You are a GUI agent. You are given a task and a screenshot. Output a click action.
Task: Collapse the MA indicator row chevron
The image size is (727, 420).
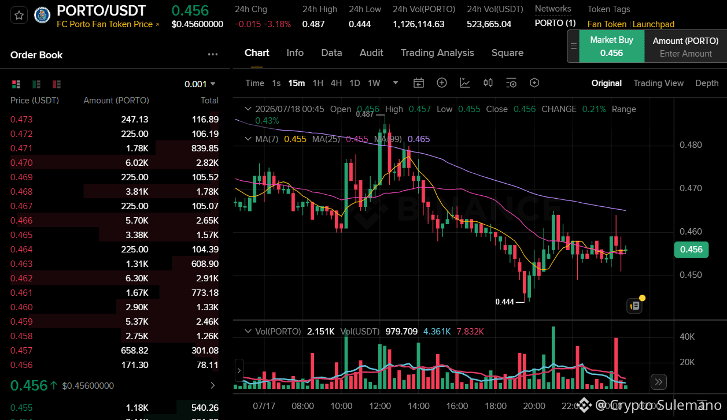click(x=248, y=139)
